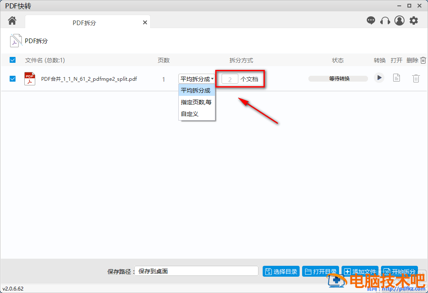This screenshot has width=428, height=293.
Task: Open the user account icon
Action: click(399, 21)
